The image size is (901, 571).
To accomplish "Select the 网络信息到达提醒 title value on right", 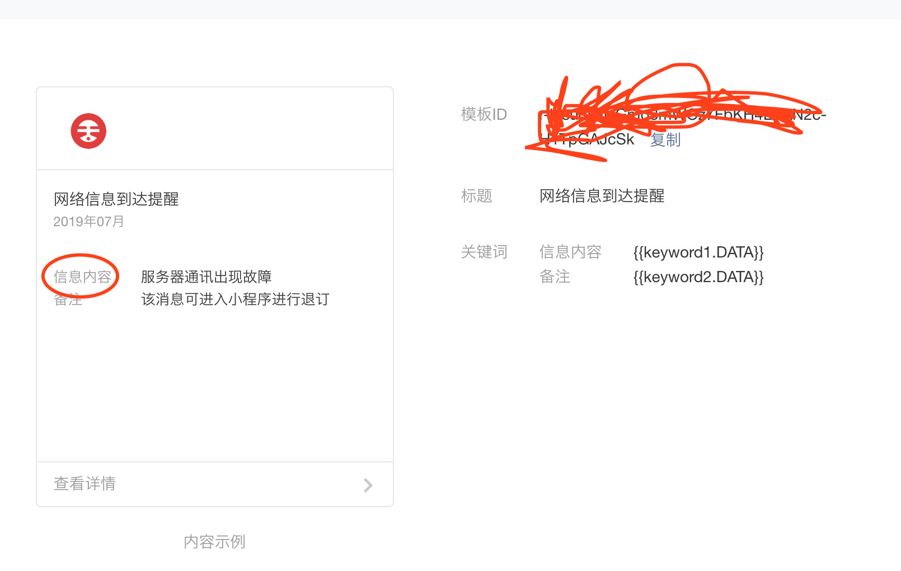I will 602,196.
